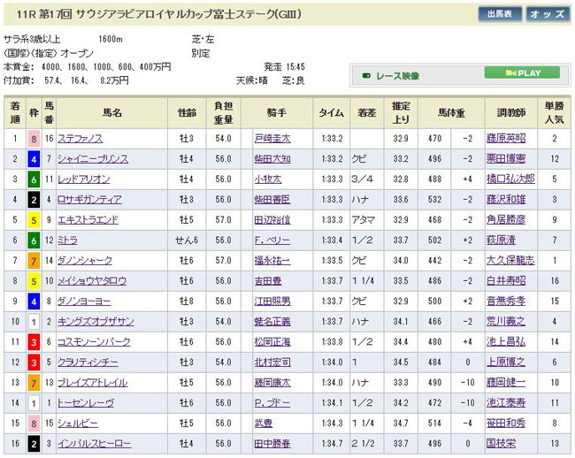
Task: Click the 単勝人気 column header
Action: (x=554, y=112)
